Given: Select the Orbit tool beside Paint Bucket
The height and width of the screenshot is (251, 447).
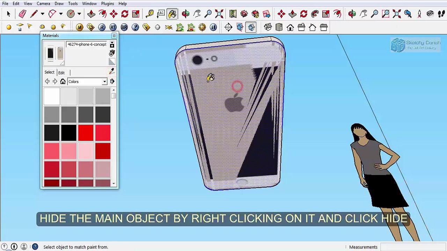Looking at the screenshot, I should (x=185, y=14).
